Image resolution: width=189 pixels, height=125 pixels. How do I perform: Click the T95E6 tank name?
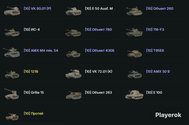[155, 50]
